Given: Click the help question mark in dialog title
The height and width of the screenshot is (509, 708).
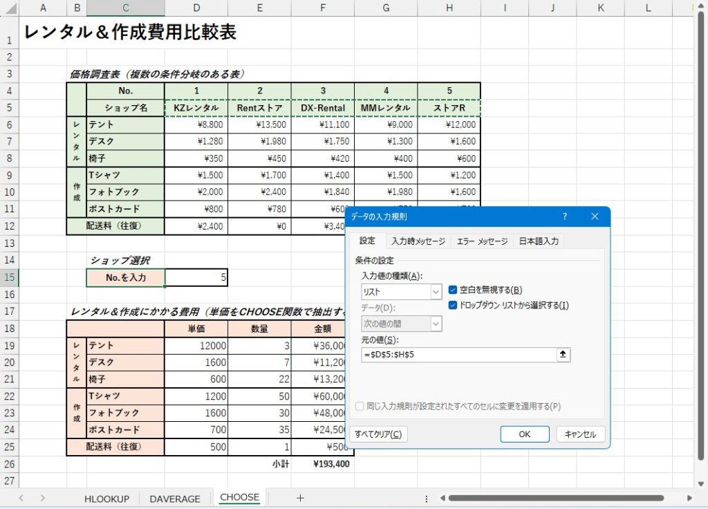Looking at the screenshot, I should pos(565,216).
